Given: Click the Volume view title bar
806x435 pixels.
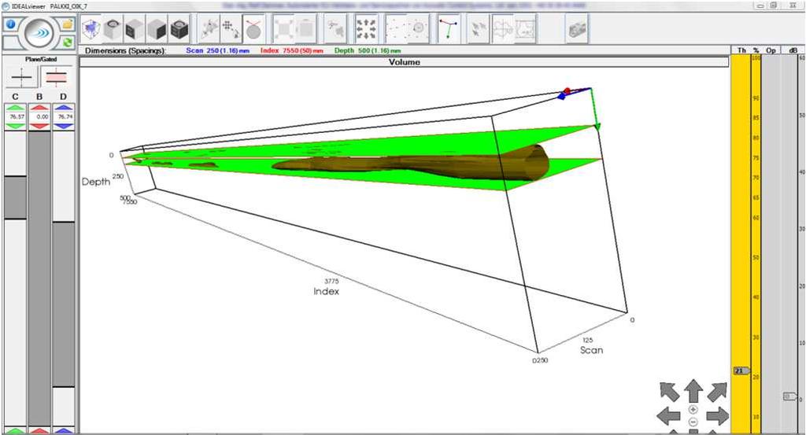Looking at the screenshot, I should tap(404, 62).
